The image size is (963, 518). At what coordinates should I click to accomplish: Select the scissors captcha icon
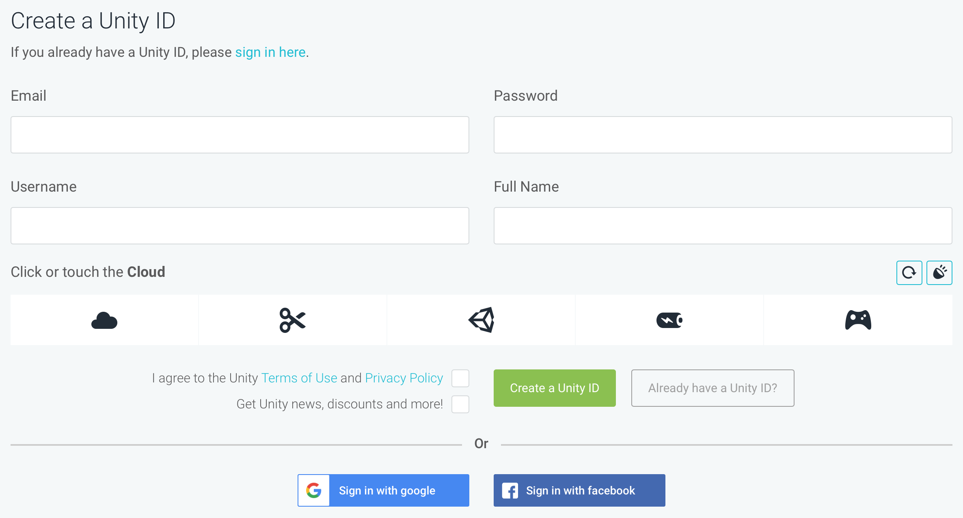pos(292,320)
